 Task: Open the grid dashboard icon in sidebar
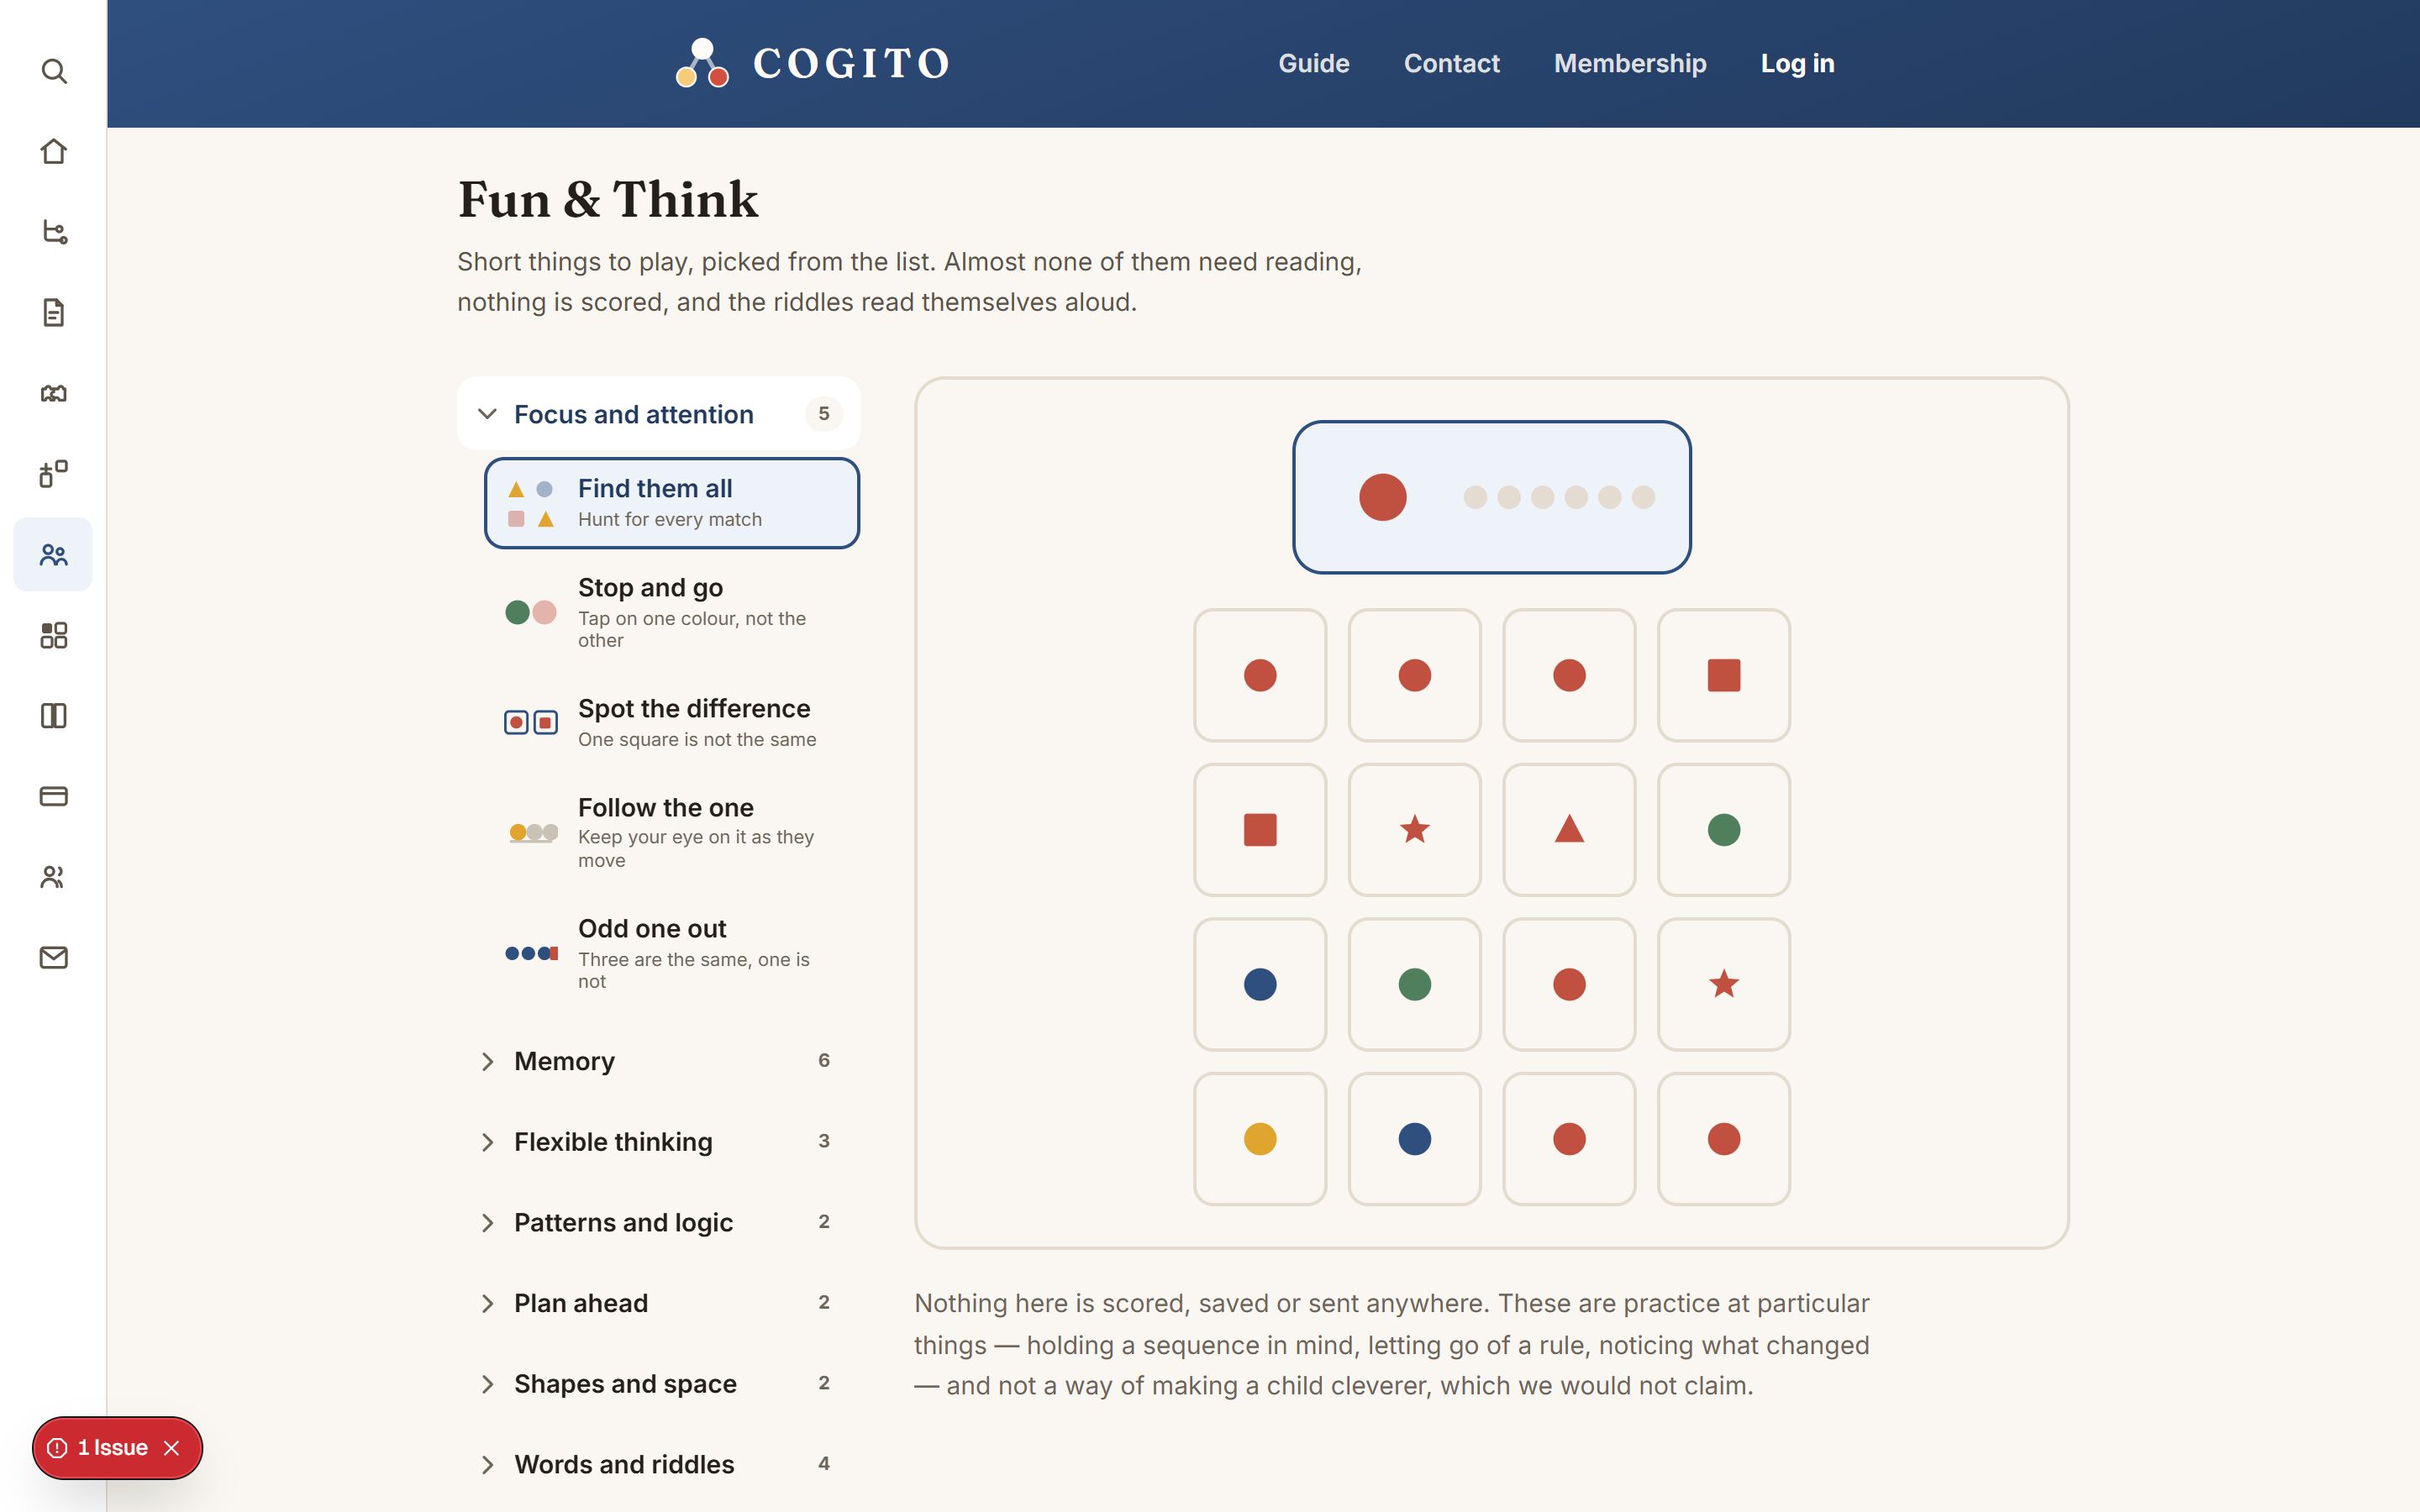point(54,635)
